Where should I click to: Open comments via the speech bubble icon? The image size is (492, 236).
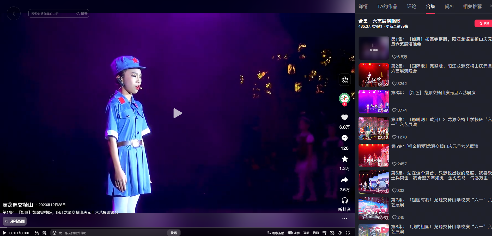[344, 138]
